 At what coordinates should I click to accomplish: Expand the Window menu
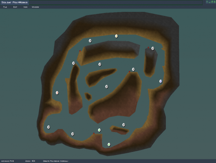(x=35, y=7)
